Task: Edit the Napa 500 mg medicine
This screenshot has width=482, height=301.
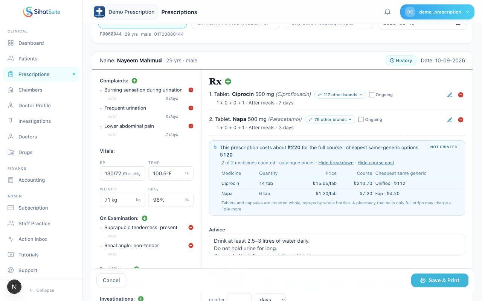Action: pyautogui.click(x=450, y=120)
